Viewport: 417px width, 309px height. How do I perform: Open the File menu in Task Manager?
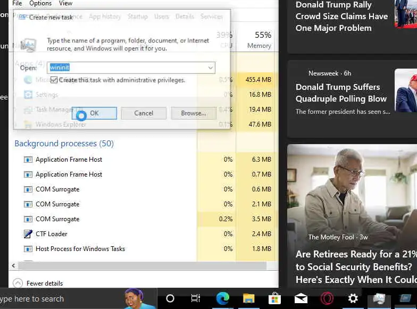pyautogui.click(x=17, y=3)
